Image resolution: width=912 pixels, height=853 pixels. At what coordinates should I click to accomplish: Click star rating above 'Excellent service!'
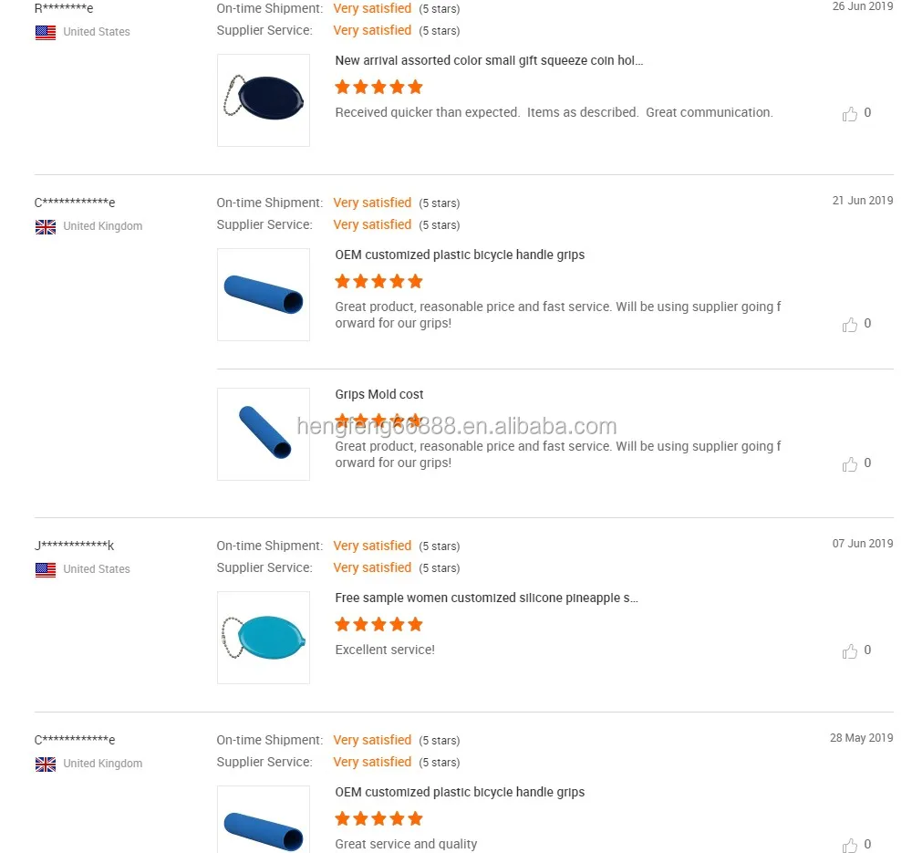tap(378, 625)
